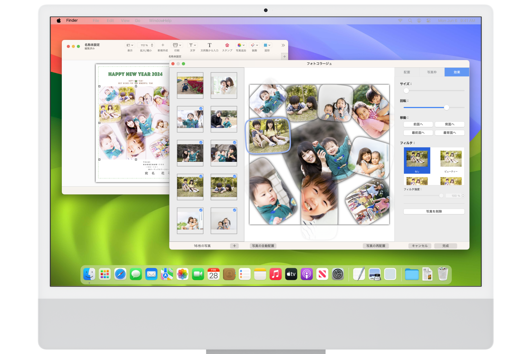Show more toolbar items via double-chevron icon
The width and height of the screenshot is (532, 354).
click(x=283, y=45)
